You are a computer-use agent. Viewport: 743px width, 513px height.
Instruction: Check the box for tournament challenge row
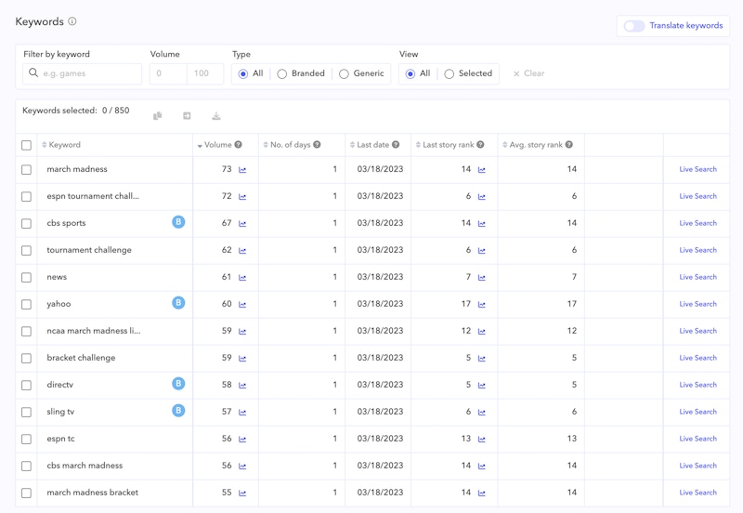tap(26, 251)
